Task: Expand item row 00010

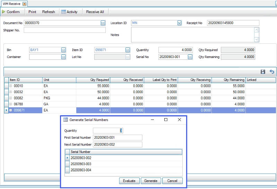Action: tap(11, 86)
